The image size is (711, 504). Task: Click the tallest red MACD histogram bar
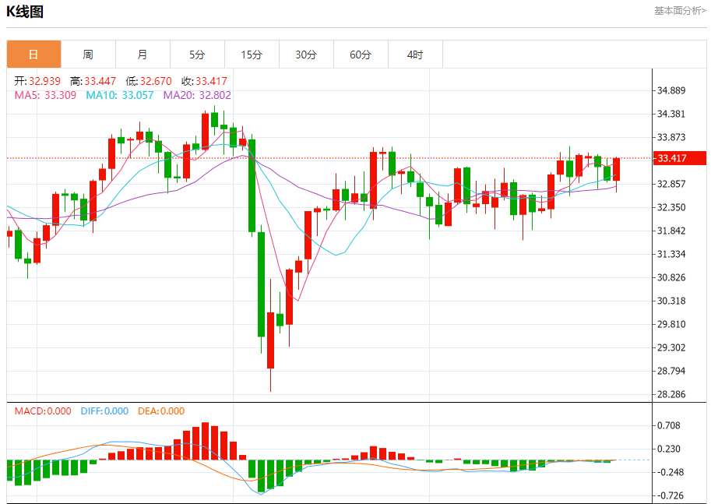tap(205, 441)
